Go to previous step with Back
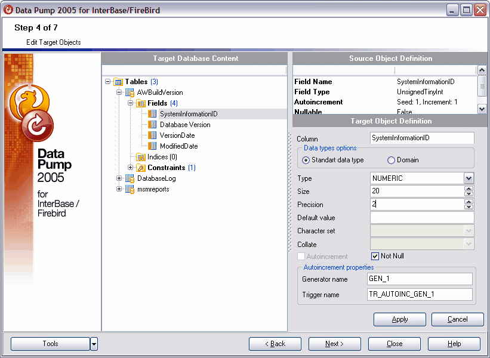This screenshot has height=358, width=490. (x=275, y=344)
